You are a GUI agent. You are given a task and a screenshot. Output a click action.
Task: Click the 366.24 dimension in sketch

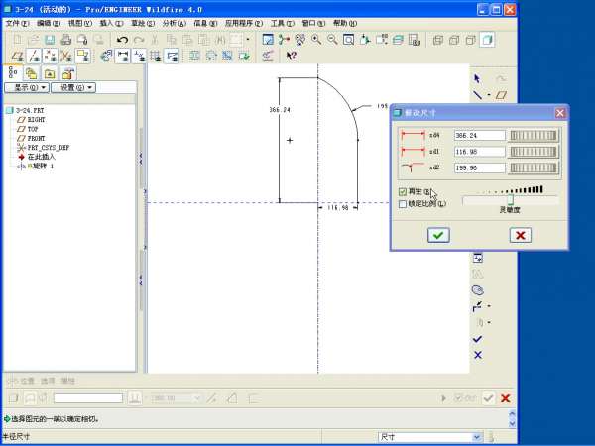(x=280, y=110)
